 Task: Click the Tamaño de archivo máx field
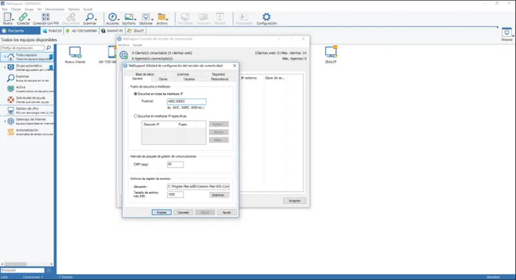175,194
